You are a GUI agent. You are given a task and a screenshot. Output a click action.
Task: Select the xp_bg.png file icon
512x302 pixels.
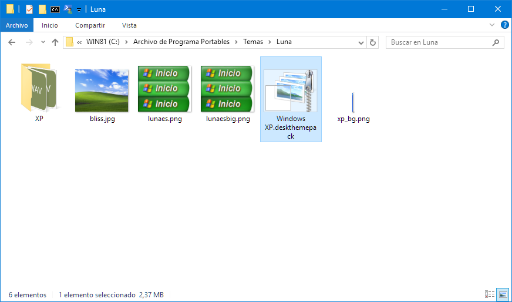[x=353, y=102]
